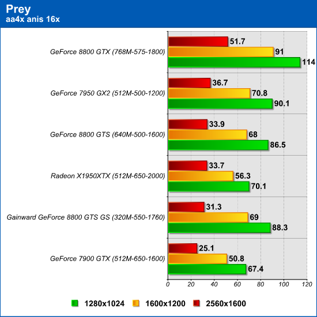Click the aa4x anis 16x subtitle
This screenshot has width=317, height=317.
tap(33, 19)
